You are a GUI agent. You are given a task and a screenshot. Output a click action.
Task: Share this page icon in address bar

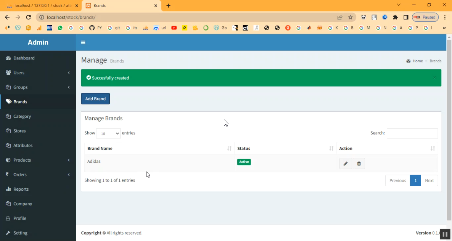(340, 17)
